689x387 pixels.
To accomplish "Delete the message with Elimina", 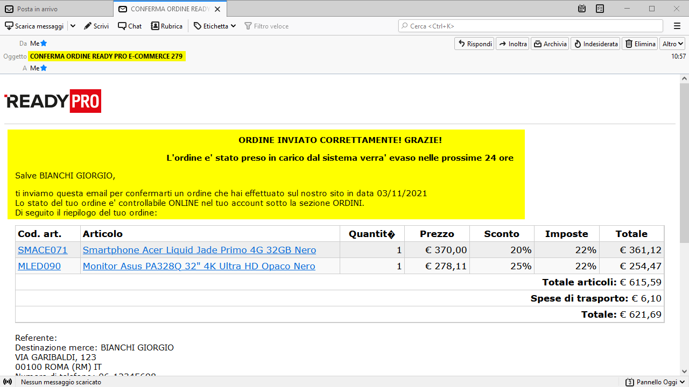I will coord(640,44).
